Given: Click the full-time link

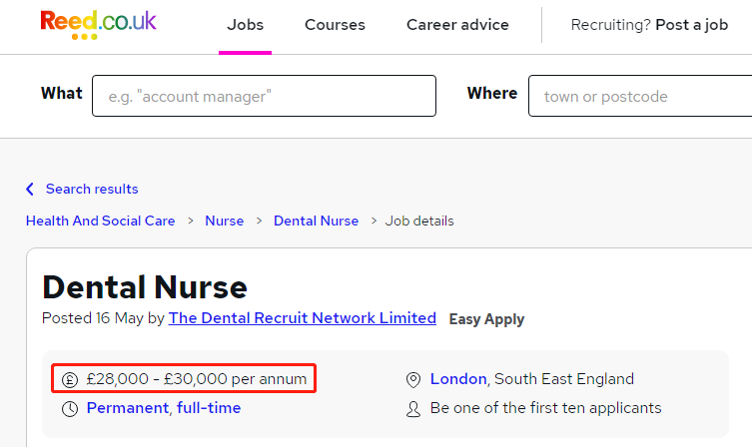Looking at the screenshot, I should coord(209,408).
